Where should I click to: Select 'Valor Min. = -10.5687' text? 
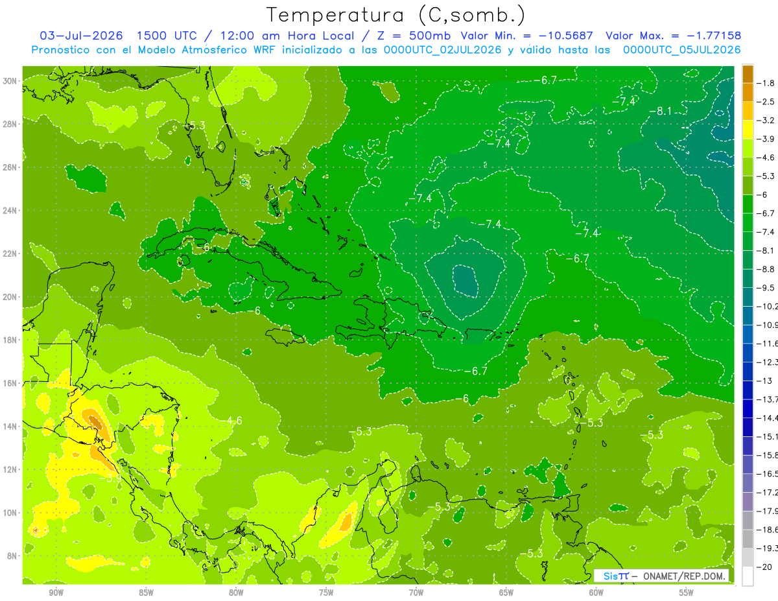(x=526, y=36)
